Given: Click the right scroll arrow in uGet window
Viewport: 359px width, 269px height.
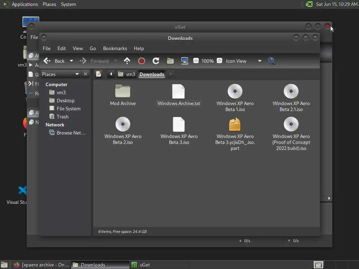Looking at the screenshot, I should coord(329,198).
